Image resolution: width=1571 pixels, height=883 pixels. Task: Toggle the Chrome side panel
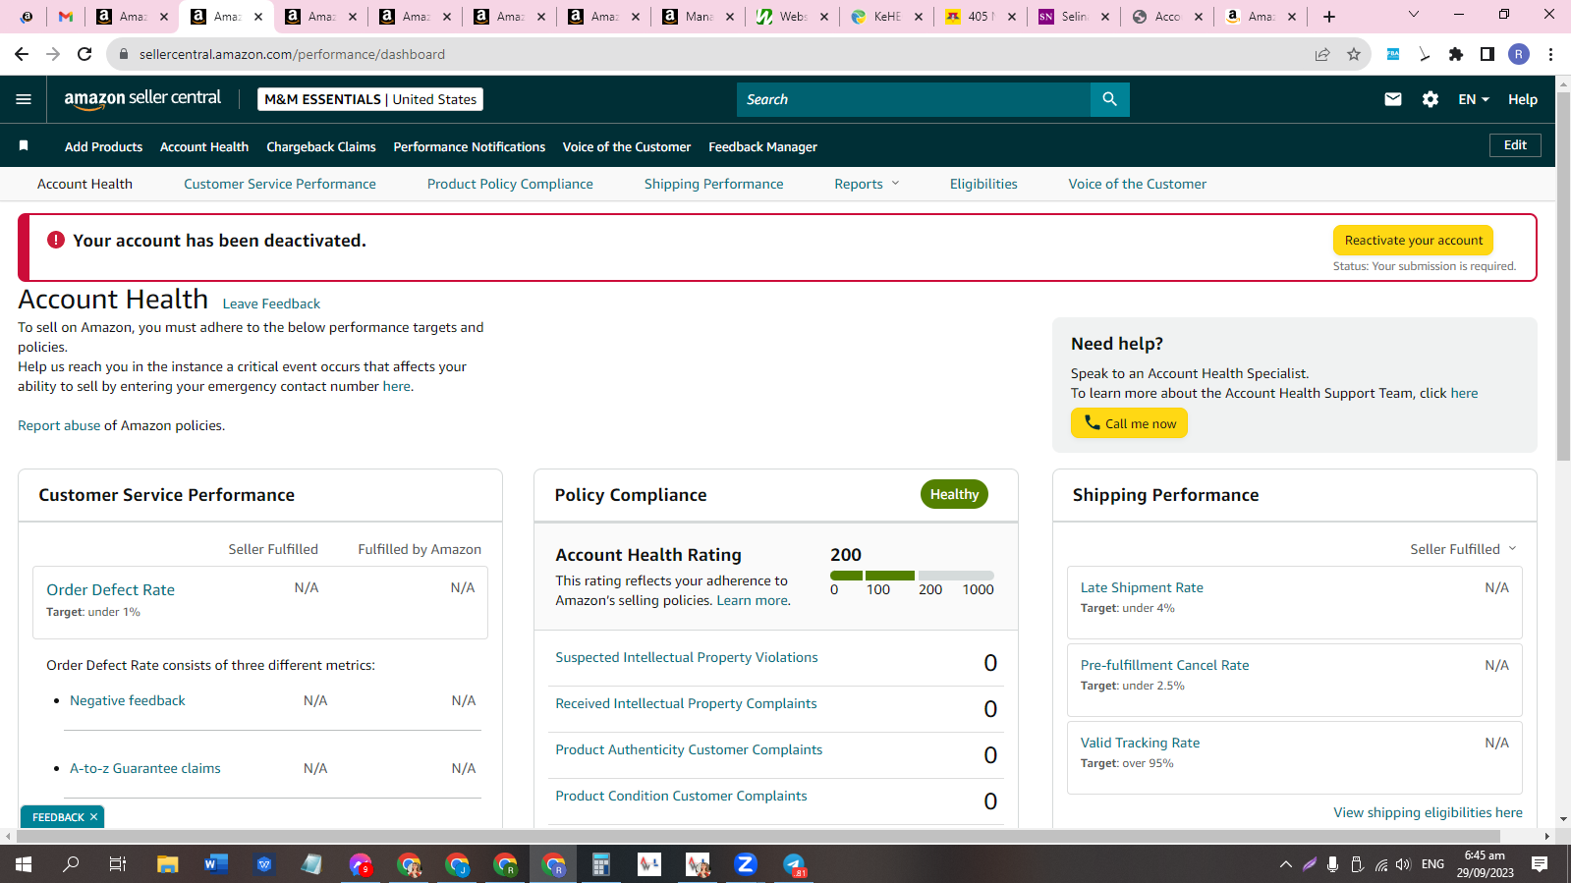coord(1487,54)
